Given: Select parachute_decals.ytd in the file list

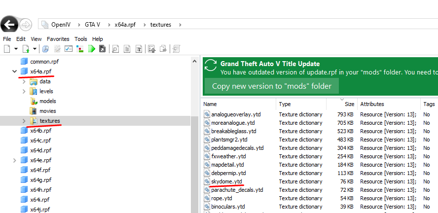Looking at the screenshot, I should pos(237,190).
